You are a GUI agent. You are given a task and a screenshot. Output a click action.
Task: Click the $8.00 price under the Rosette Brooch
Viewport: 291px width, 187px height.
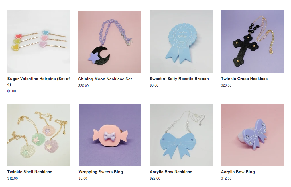tap(154, 85)
